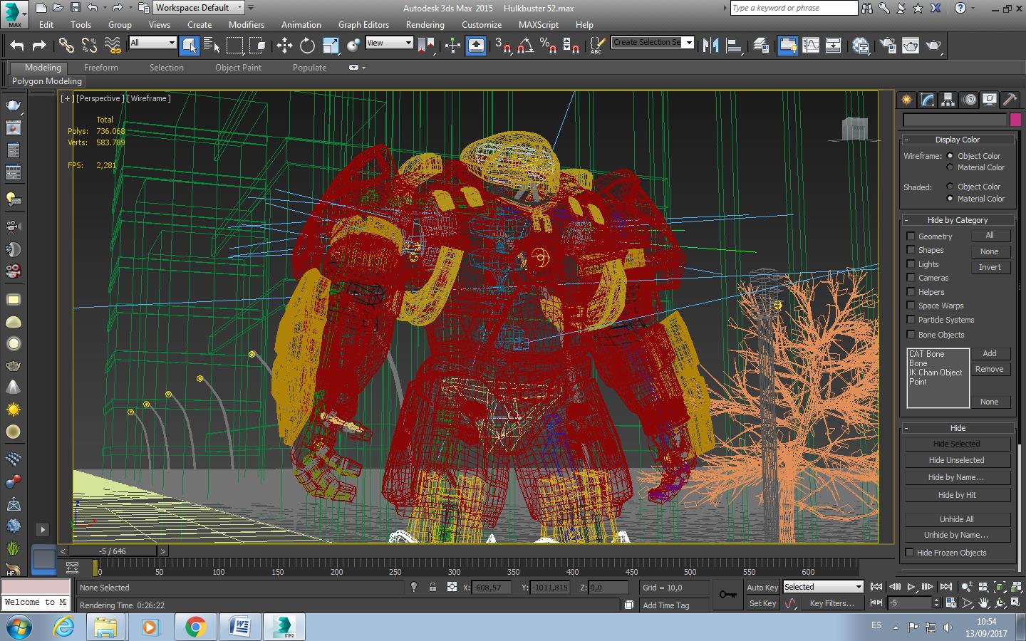Select Wireframe Material Color radio button
The height and width of the screenshot is (641, 1026).
[x=950, y=167]
